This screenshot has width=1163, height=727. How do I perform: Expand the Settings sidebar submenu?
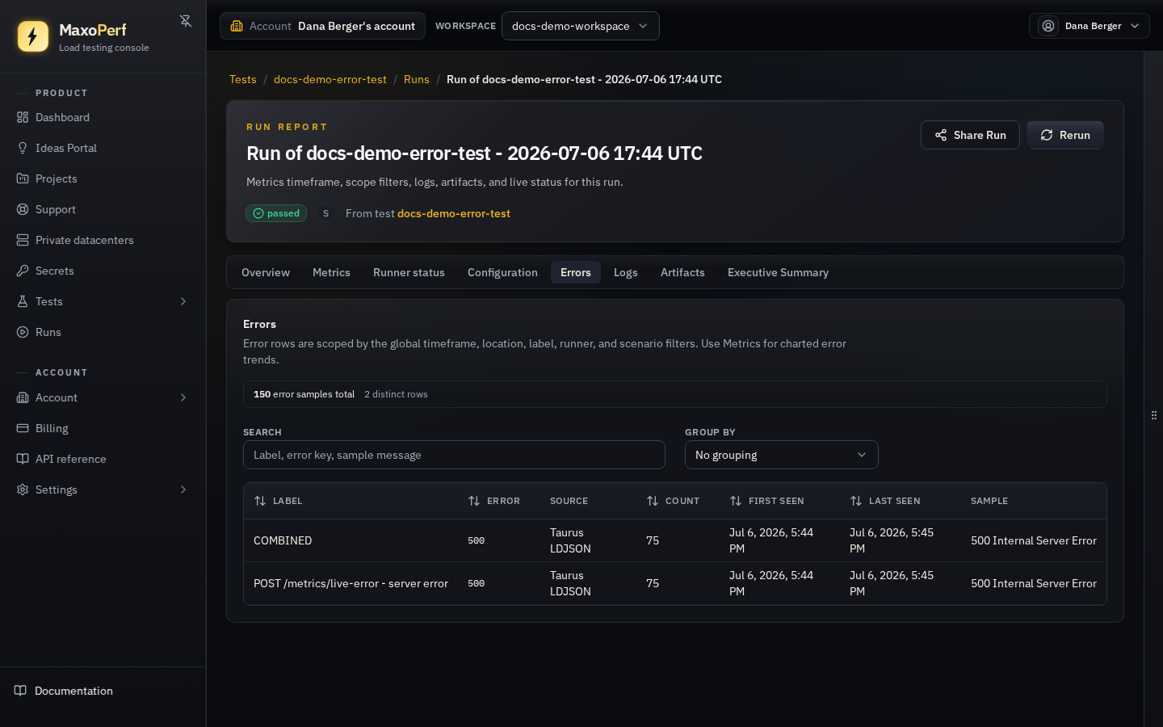click(x=183, y=490)
